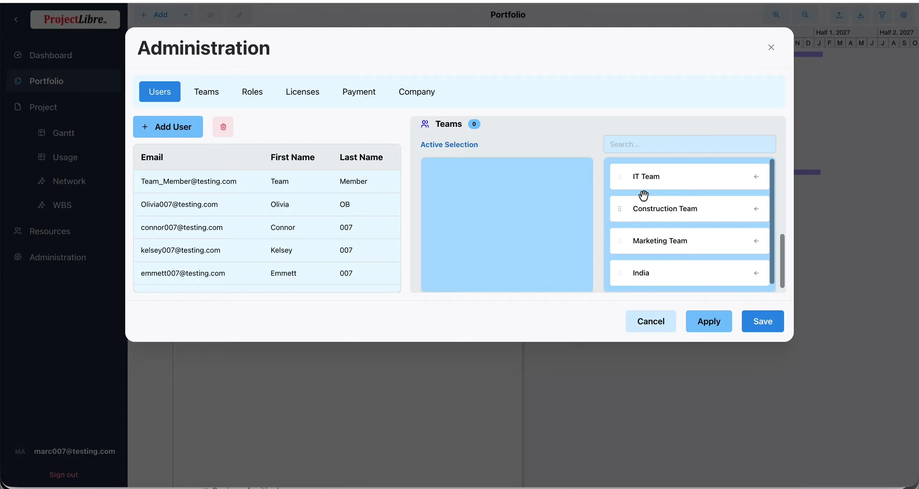Select the kelsey007@testing.com user
The image size is (919, 489).
(267, 250)
